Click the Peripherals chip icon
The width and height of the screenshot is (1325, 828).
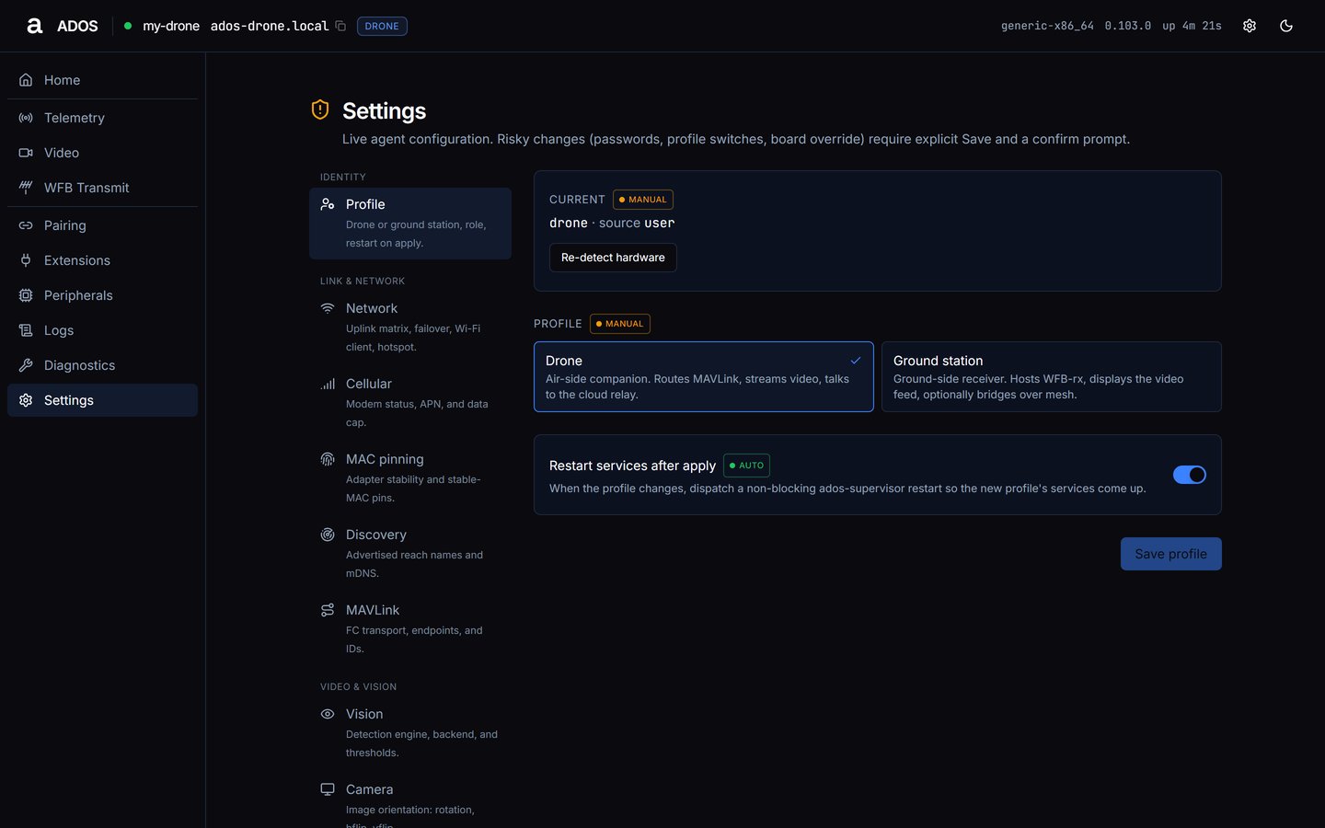[x=26, y=295]
